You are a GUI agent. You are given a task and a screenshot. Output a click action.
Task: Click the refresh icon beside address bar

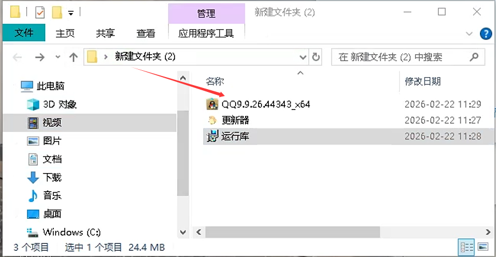316,57
